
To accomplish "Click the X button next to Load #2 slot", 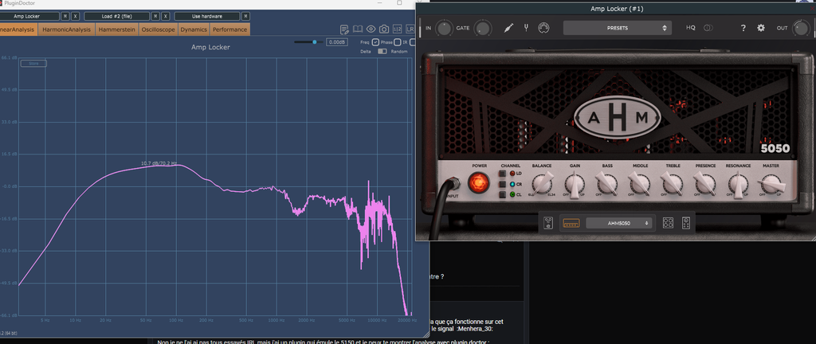I will (x=166, y=16).
